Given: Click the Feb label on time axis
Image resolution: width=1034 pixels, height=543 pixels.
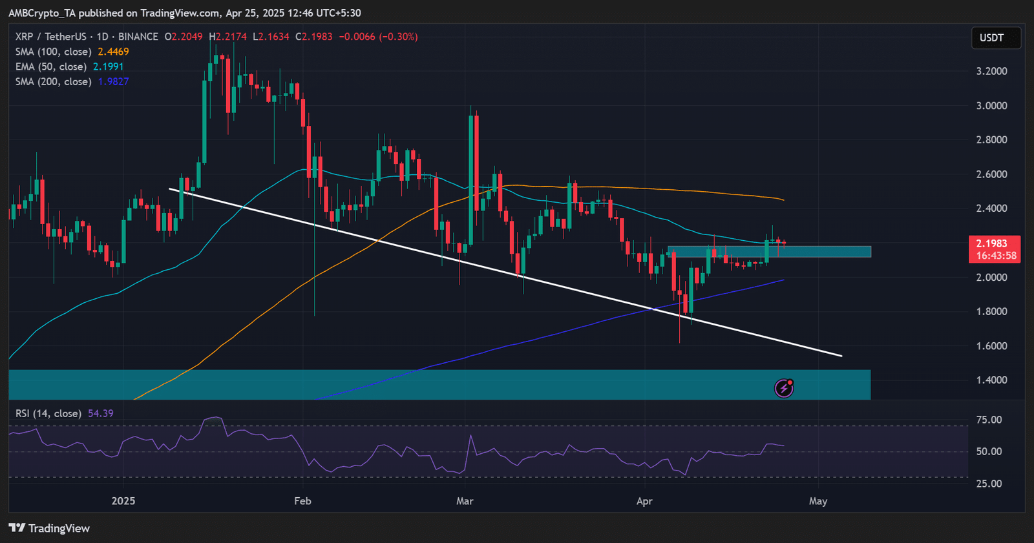Looking at the screenshot, I should 302,501.
